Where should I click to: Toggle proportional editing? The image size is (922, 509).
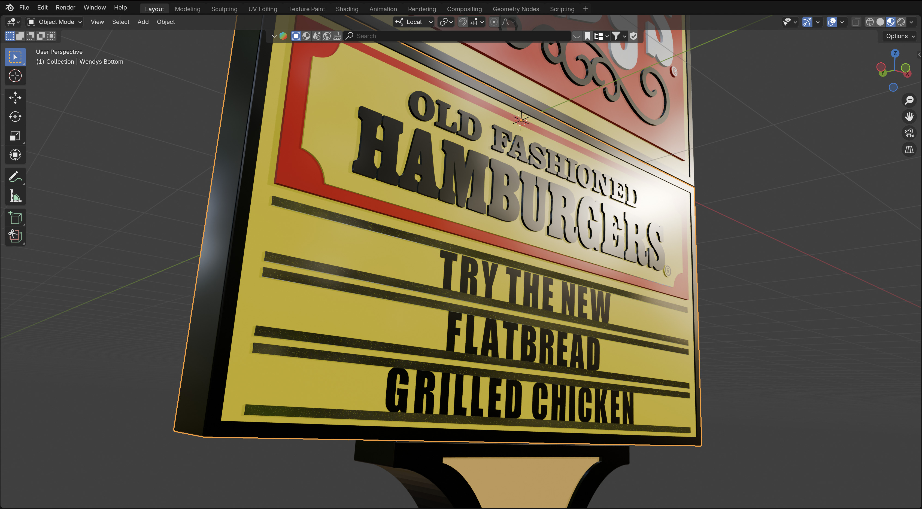494,22
